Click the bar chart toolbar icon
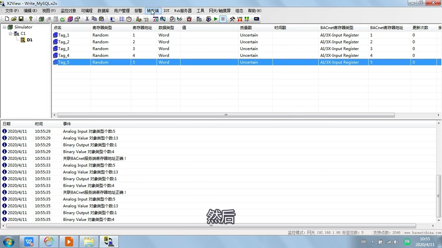The height and width of the screenshot is (248, 442). 155,19
